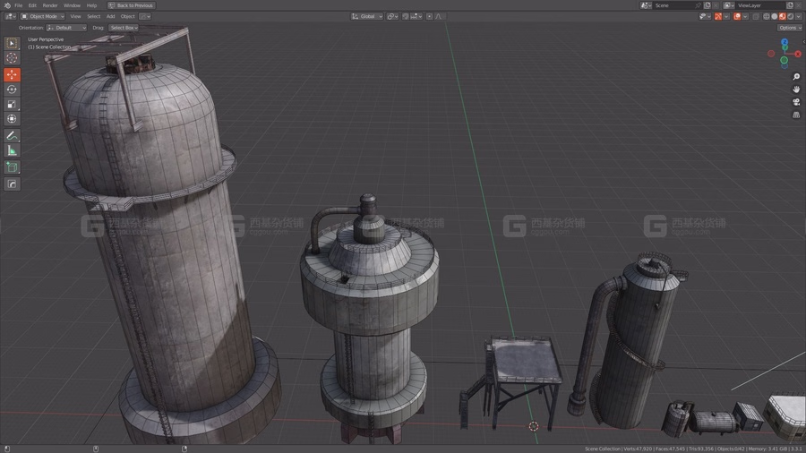Click the Blender logo icon
Screen dimensions: 806x453
tap(7, 5)
